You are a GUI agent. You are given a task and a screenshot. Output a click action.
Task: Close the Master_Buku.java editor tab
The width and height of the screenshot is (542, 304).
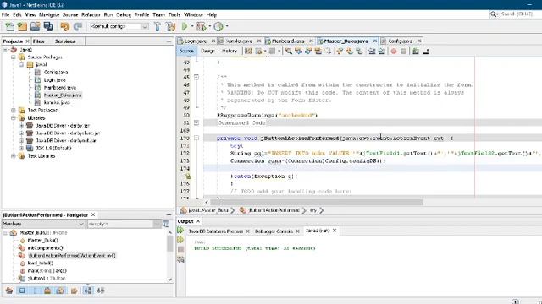(x=375, y=41)
